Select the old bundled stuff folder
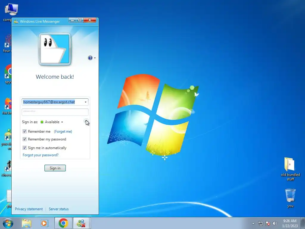Screen dimensions: 305x229 click(x=290, y=169)
